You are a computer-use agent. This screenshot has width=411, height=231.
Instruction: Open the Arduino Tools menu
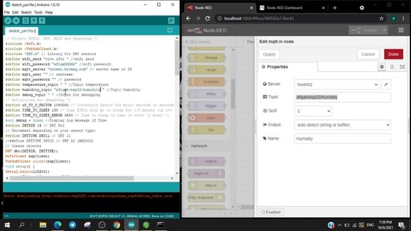point(38,12)
